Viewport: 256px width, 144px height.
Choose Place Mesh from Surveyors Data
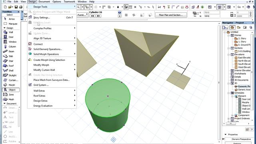point(52,80)
